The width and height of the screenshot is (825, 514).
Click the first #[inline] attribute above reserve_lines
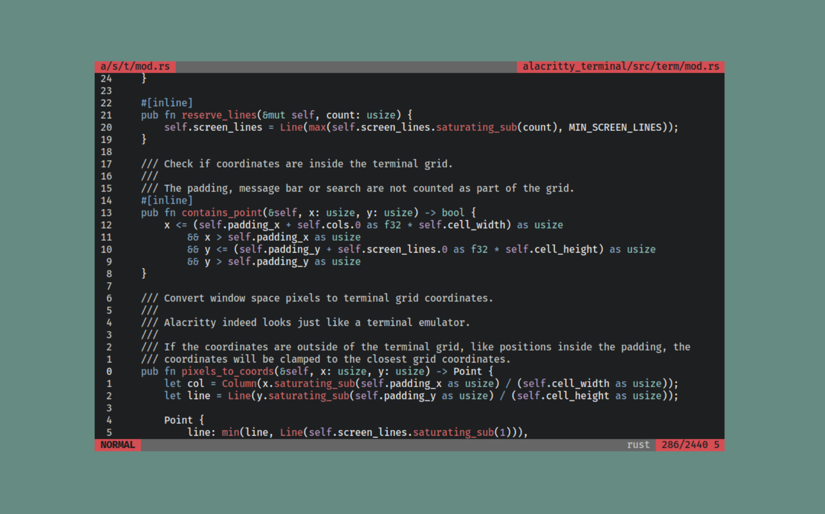coord(167,103)
